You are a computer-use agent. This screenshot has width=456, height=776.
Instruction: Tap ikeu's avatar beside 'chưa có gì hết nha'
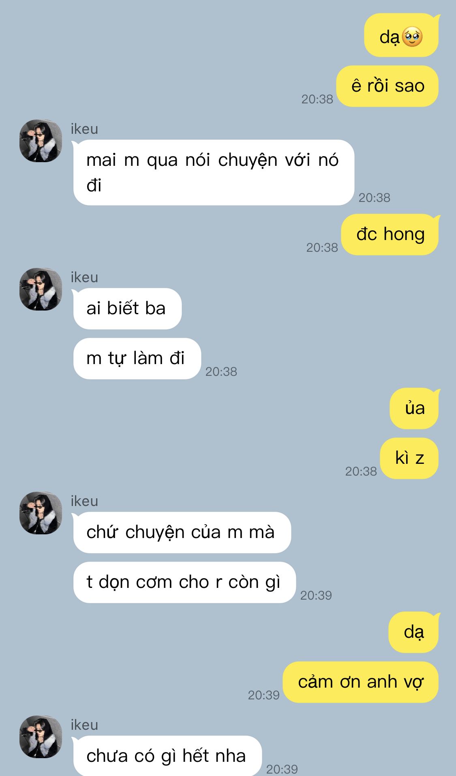pos(41,737)
